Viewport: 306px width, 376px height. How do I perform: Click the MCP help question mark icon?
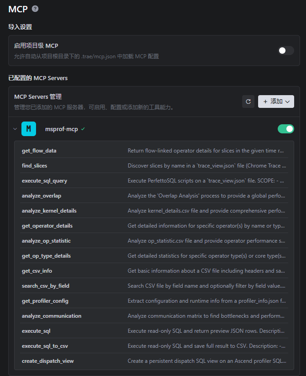coord(35,9)
